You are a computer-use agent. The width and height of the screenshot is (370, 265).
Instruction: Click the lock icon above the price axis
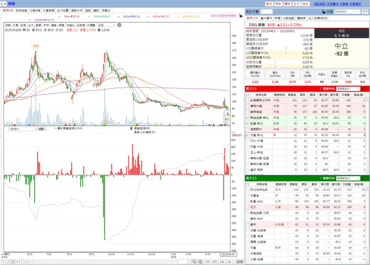(240, 16)
